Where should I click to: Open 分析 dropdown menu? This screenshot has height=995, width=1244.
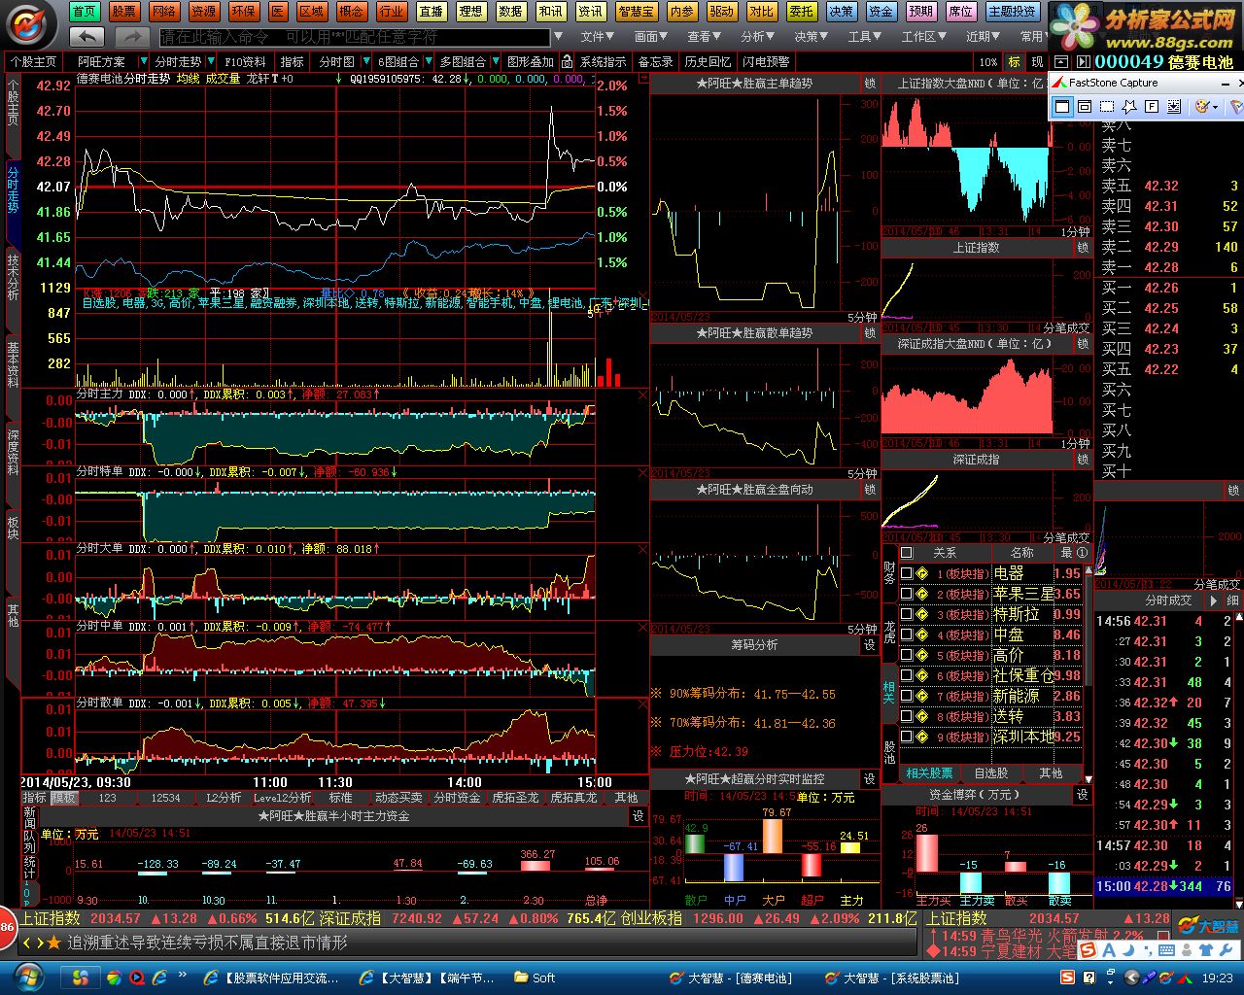pyautogui.click(x=758, y=37)
